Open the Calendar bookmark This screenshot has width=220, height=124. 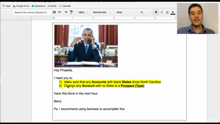pos(65,6)
